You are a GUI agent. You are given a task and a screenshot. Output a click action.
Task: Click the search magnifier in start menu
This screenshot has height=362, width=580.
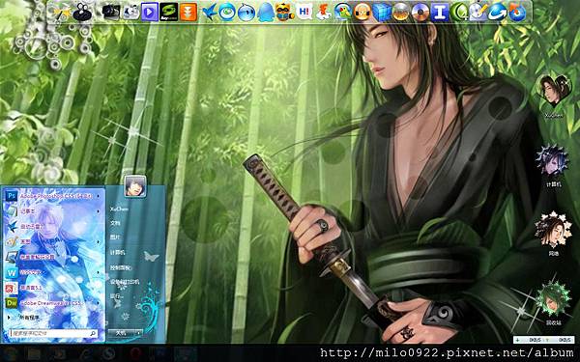(x=93, y=333)
